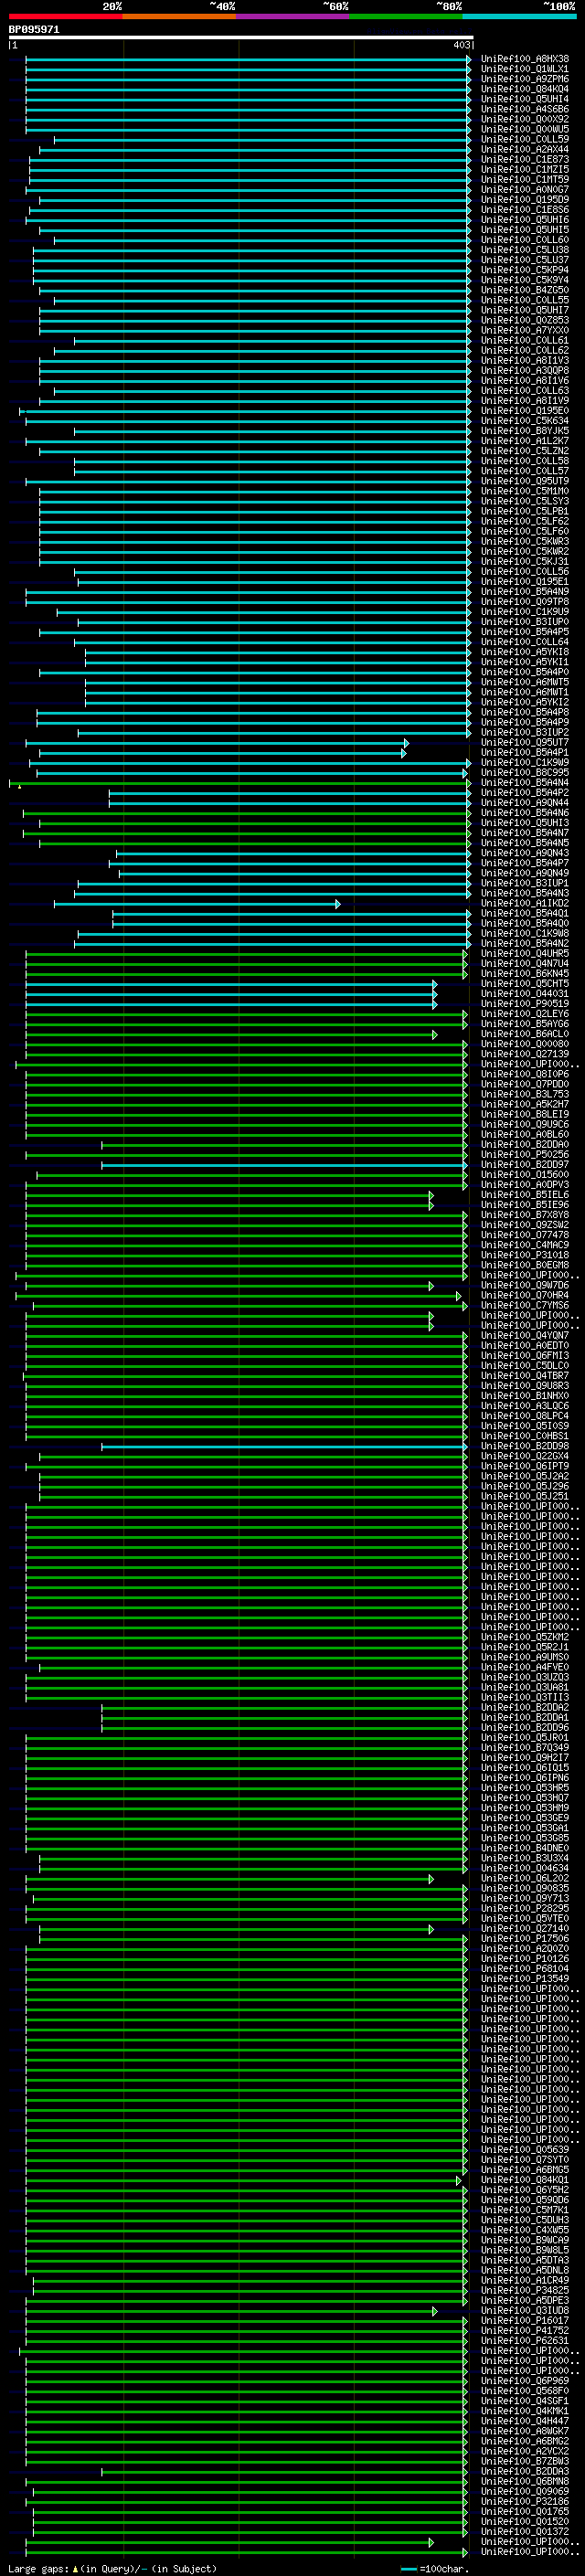This screenshot has width=585, height=2576.
Task: Select the UniRef100_Q2LEY6 label
Action: pos(524,1014)
